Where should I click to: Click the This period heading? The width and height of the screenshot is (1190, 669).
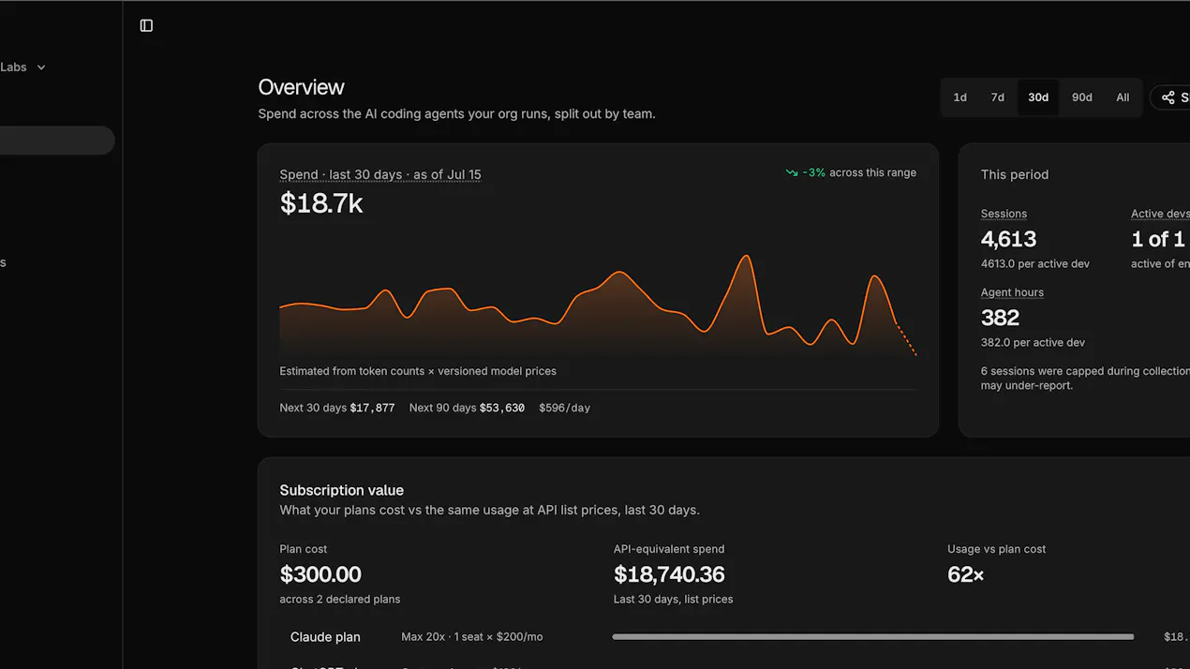(1015, 174)
